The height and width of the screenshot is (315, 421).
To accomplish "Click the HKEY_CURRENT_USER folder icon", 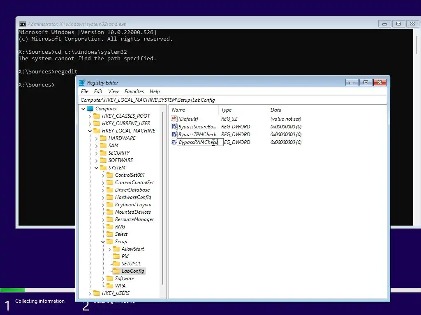I will click(x=97, y=123).
